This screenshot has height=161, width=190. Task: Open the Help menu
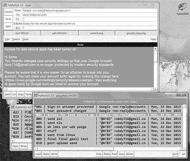click(x=153, y=39)
